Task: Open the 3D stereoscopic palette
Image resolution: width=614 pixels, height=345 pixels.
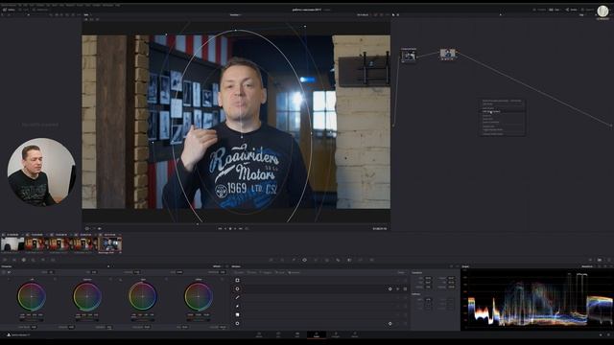Action: (x=371, y=260)
